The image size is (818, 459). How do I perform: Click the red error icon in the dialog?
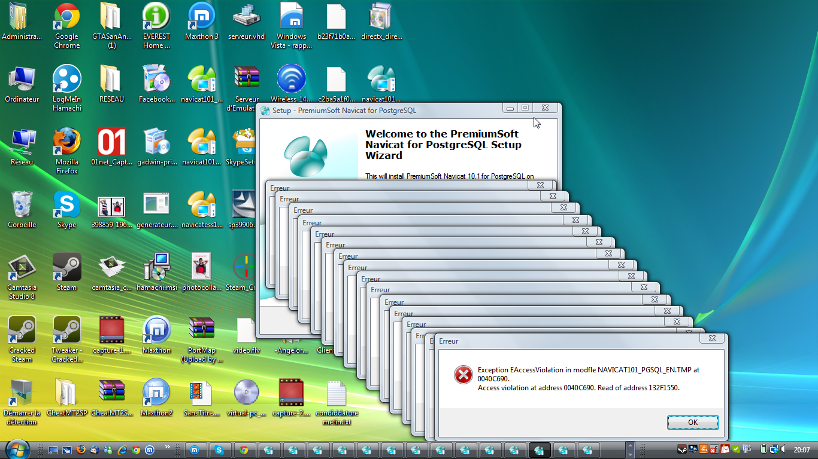coord(463,375)
